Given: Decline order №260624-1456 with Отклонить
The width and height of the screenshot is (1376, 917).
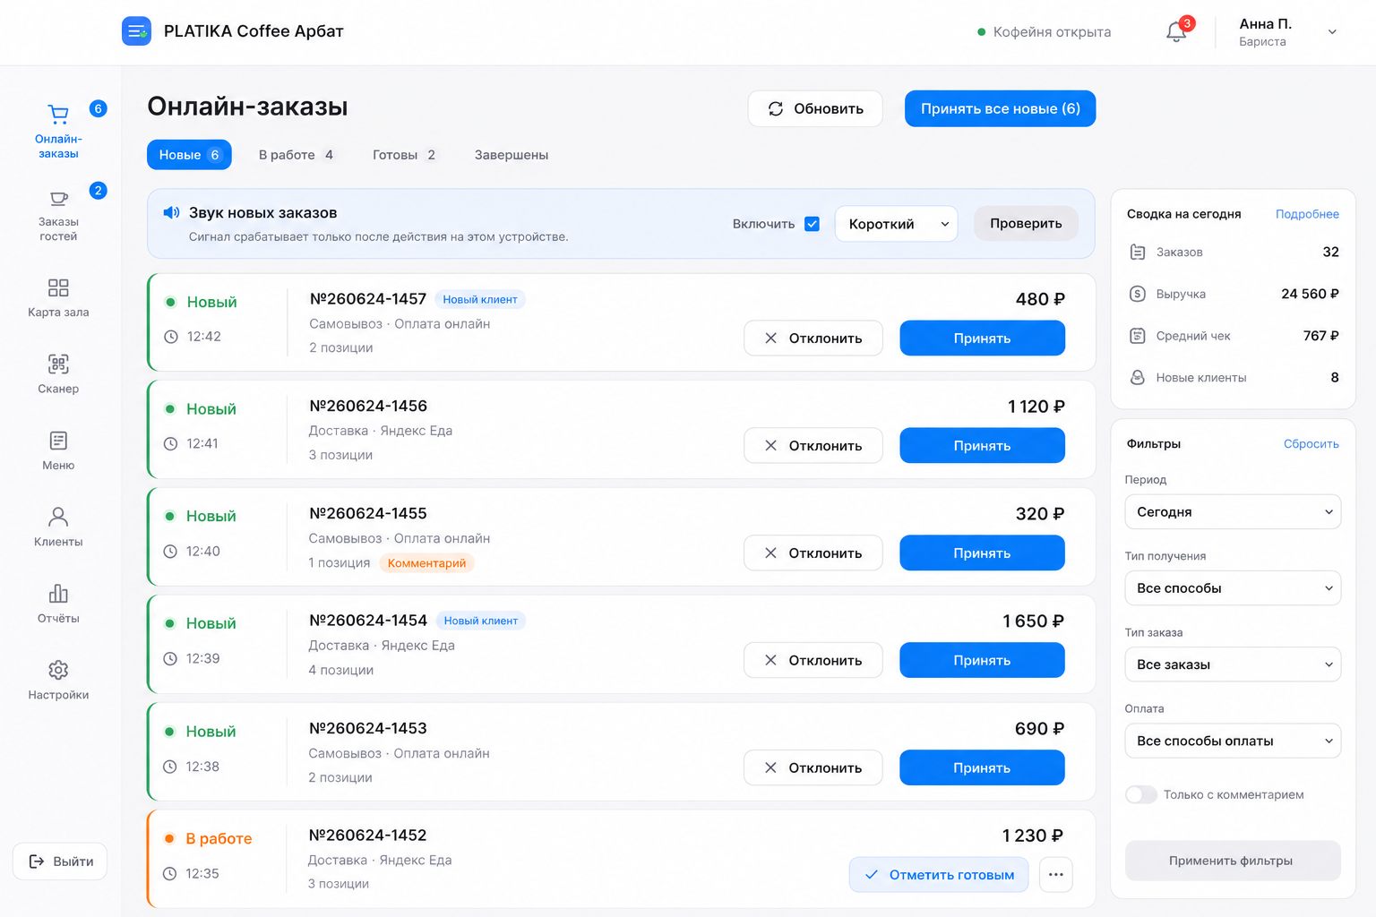Looking at the screenshot, I should (x=813, y=446).
